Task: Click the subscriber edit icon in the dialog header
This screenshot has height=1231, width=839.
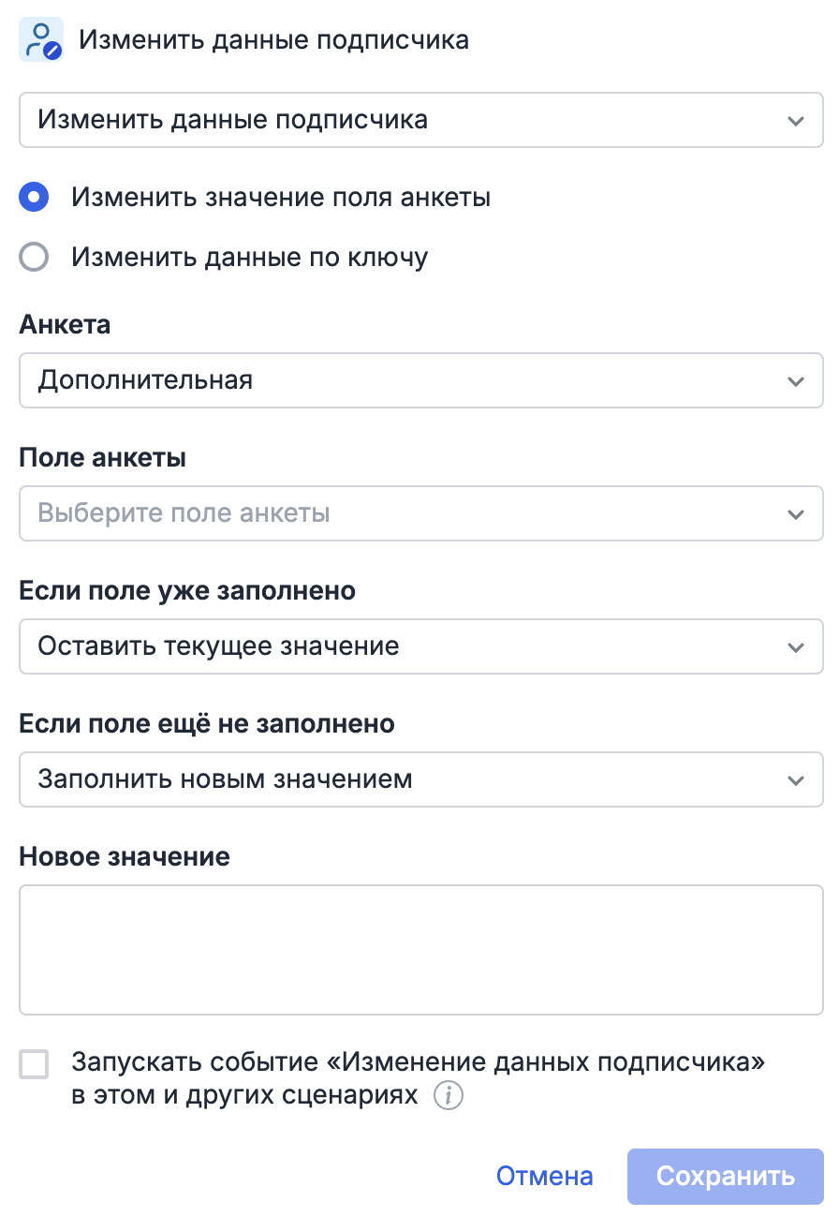Action: pos(40,39)
